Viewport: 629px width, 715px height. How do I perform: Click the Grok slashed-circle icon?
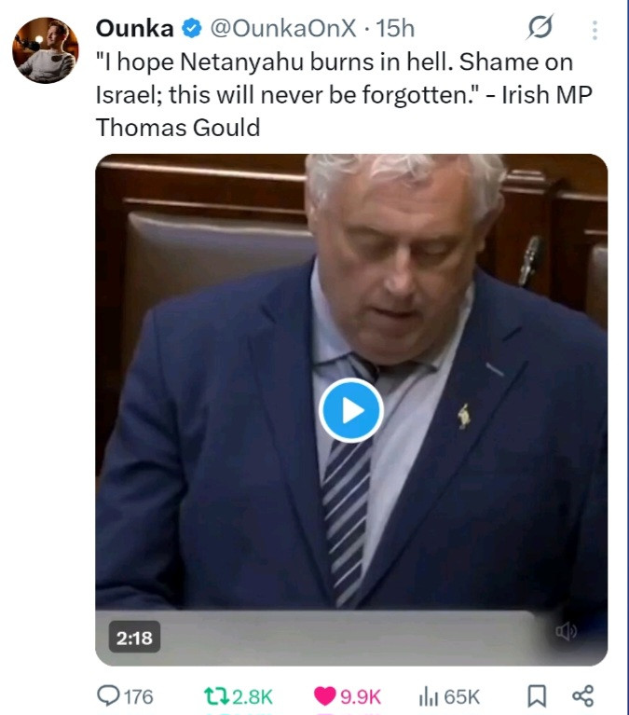[540, 27]
